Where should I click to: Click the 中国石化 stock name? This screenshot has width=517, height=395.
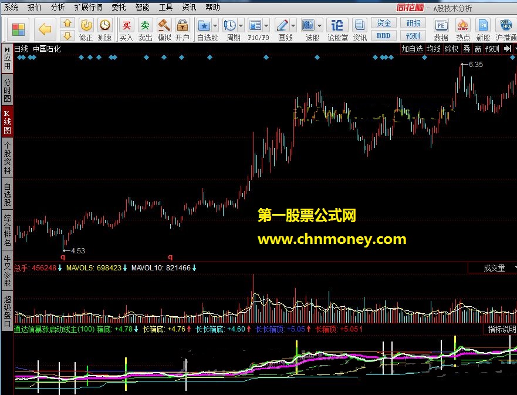pos(47,49)
